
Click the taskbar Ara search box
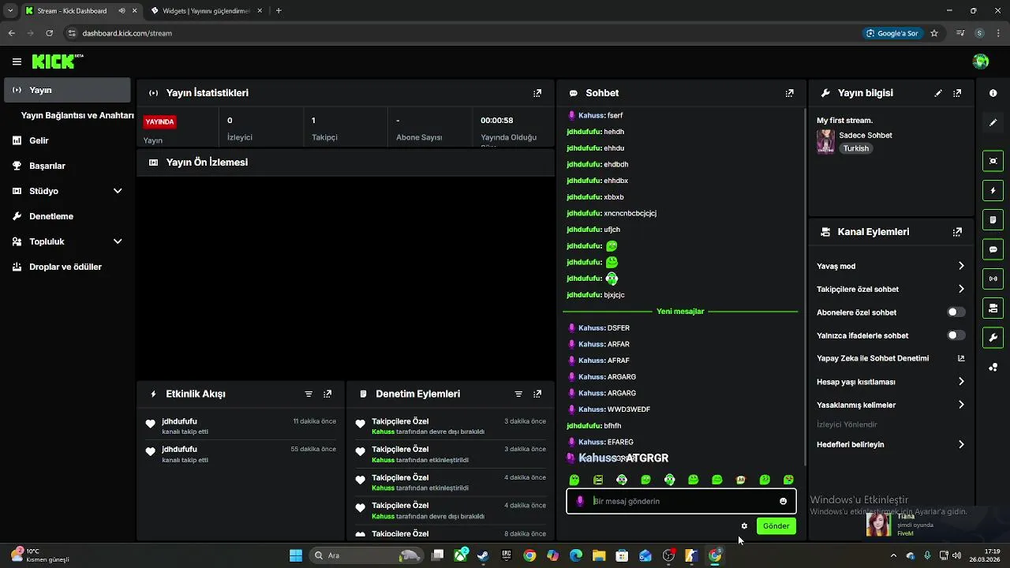367,555
